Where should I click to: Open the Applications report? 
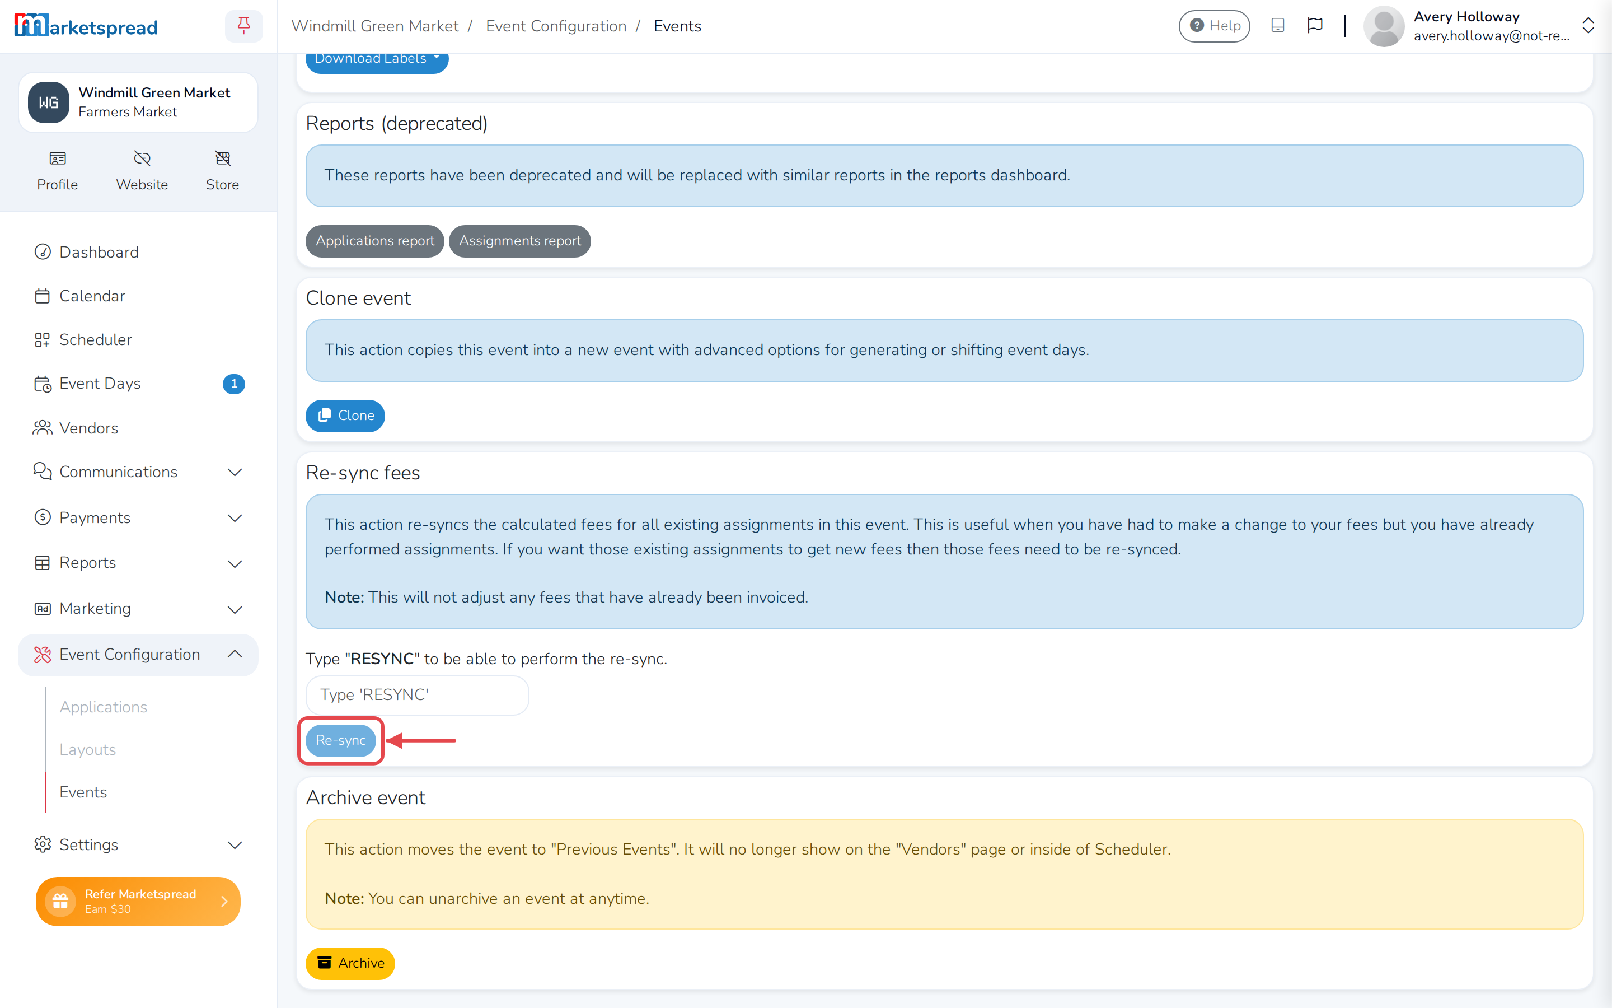point(375,241)
